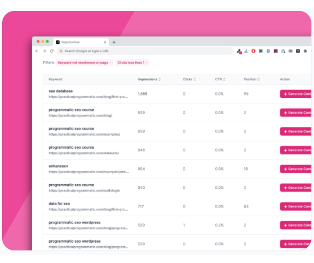Image resolution: width=314 pixels, height=263 pixels.
Task: Open a new tab with plus icon
Action: (114, 42)
